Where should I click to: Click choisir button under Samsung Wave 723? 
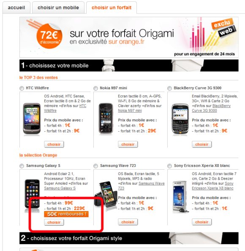[128, 222]
